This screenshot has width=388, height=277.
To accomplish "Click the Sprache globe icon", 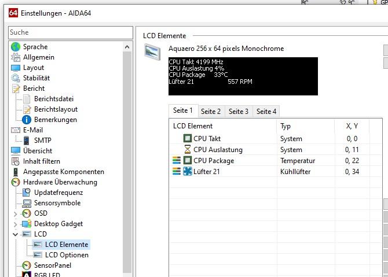I will [x=16, y=47].
